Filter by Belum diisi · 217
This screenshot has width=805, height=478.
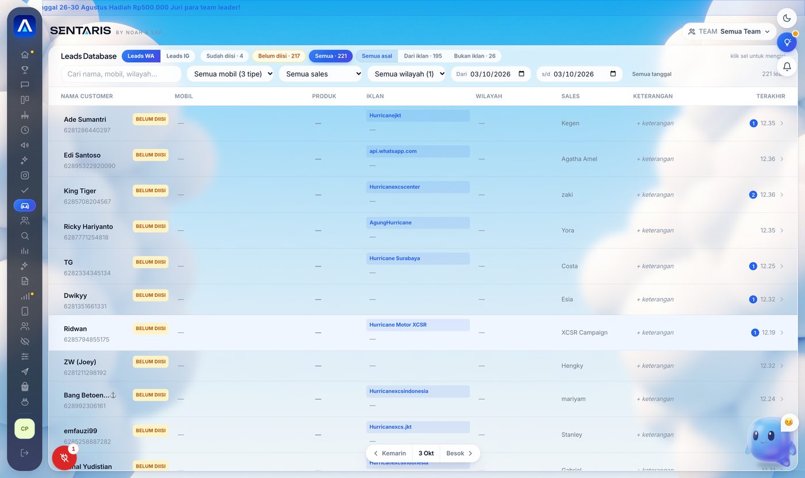[x=279, y=56]
